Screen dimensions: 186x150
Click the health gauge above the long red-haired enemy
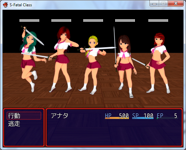point(61,20)
